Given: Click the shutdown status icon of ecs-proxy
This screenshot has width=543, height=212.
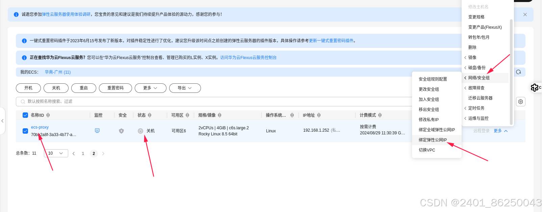Looking at the screenshot, I should [x=140, y=131].
